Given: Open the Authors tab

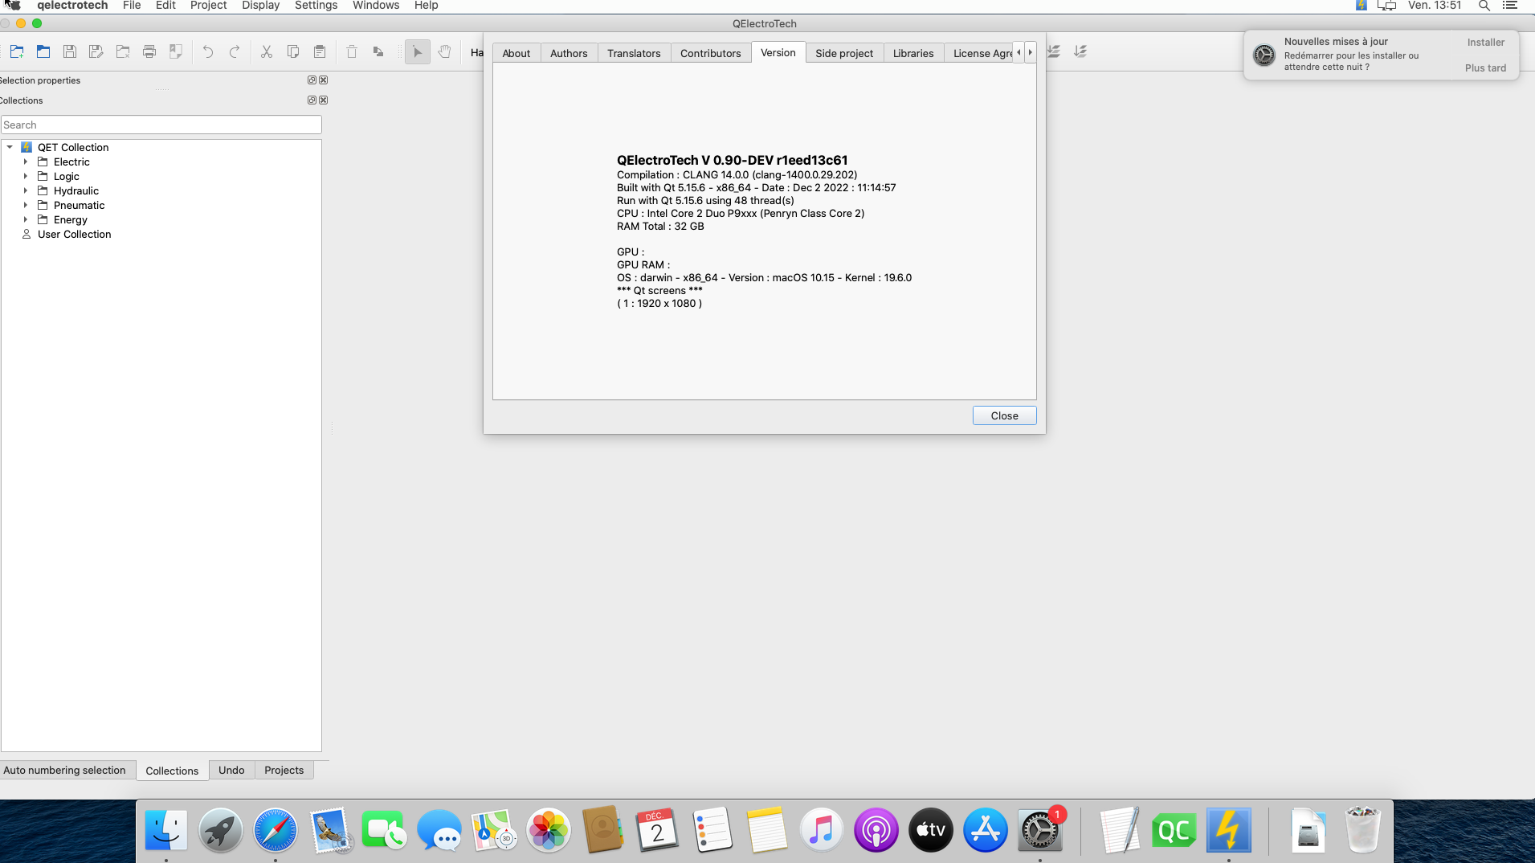Looking at the screenshot, I should [569, 53].
